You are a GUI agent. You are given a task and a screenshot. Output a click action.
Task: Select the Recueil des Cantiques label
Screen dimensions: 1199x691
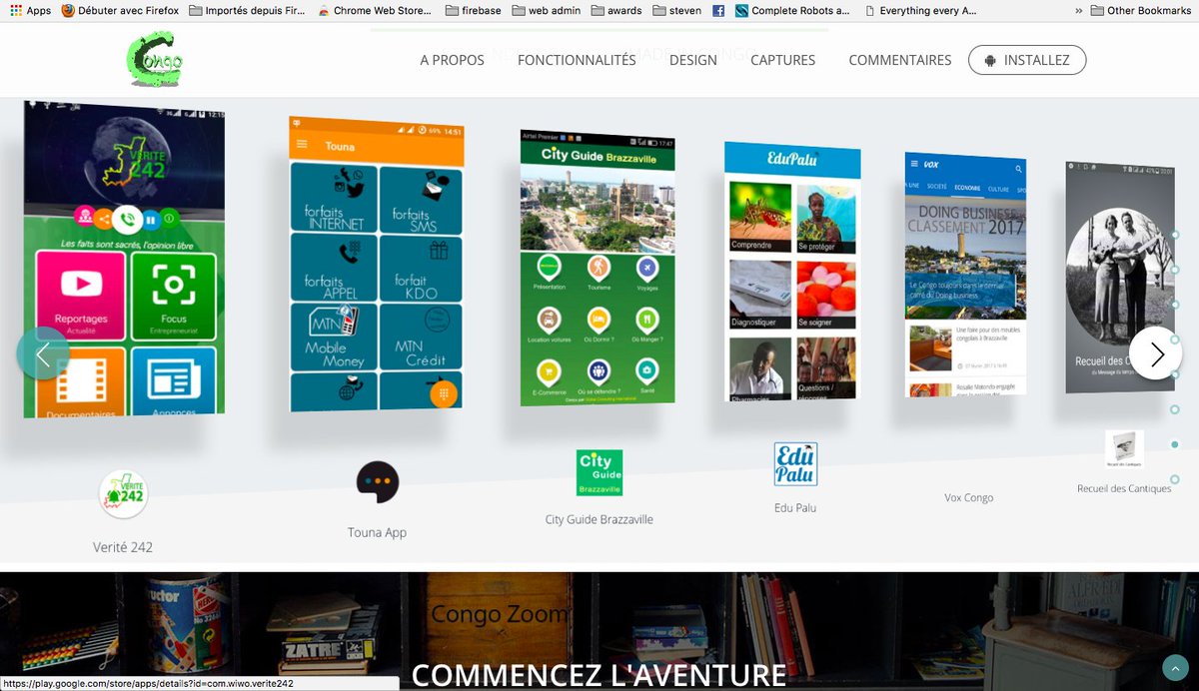tap(1124, 488)
